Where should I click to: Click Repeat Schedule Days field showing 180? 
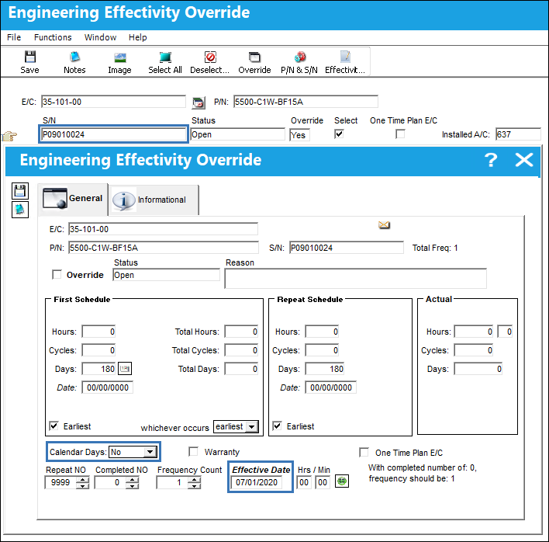pos(324,369)
